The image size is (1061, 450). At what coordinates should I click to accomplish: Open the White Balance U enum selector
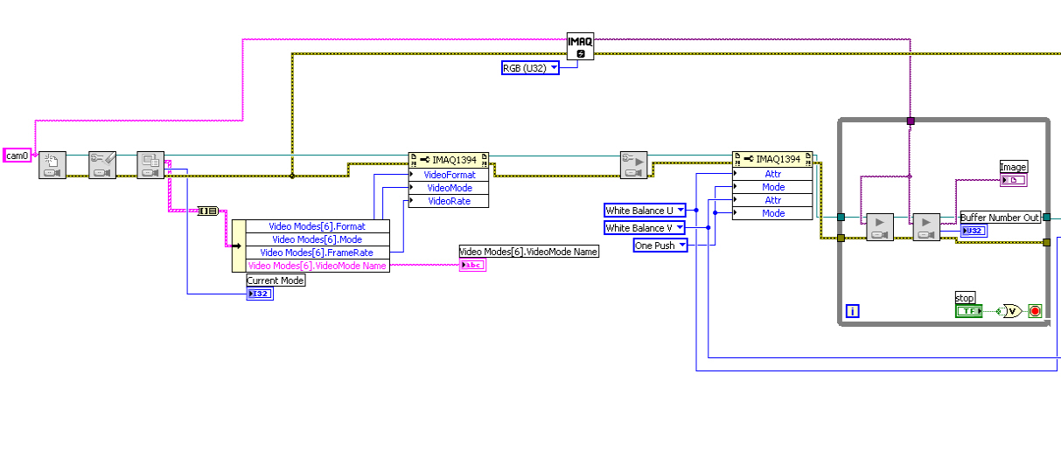(x=646, y=211)
